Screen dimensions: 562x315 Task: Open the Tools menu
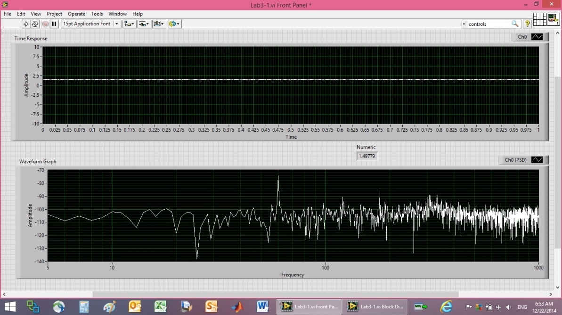(97, 14)
